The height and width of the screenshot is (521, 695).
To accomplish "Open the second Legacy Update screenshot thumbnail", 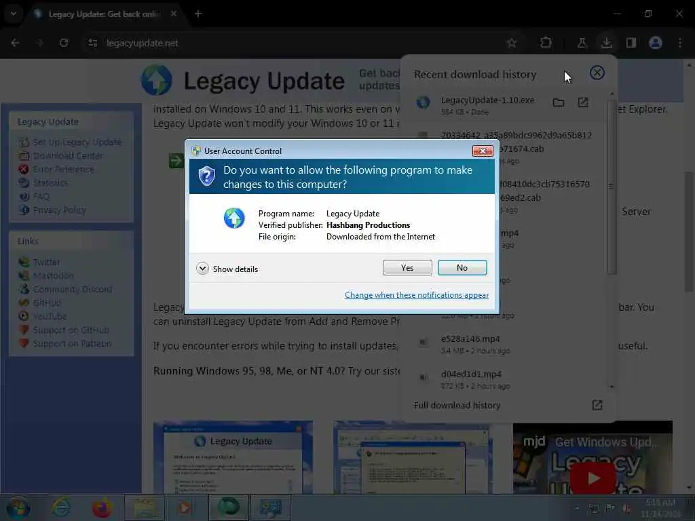I will [413, 457].
